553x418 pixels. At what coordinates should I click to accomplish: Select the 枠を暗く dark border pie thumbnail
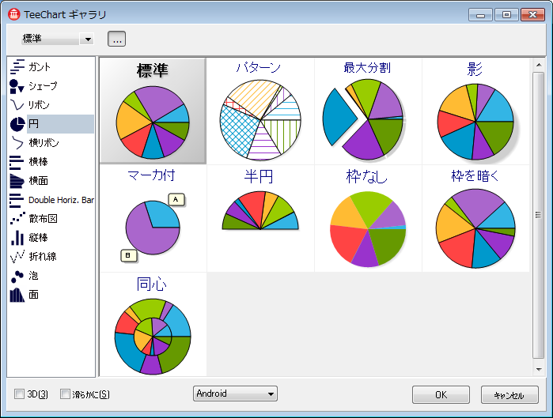click(475, 218)
